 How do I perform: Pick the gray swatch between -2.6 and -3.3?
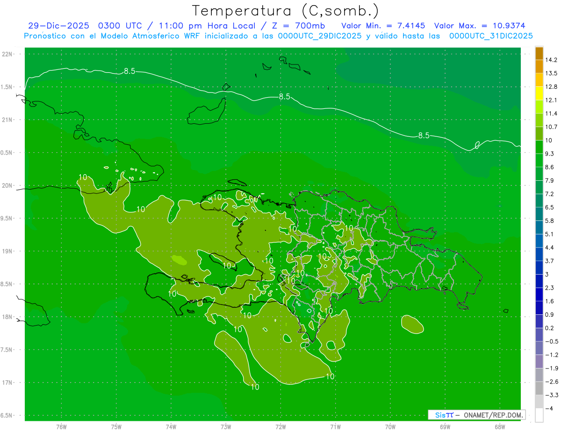tap(539, 388)
